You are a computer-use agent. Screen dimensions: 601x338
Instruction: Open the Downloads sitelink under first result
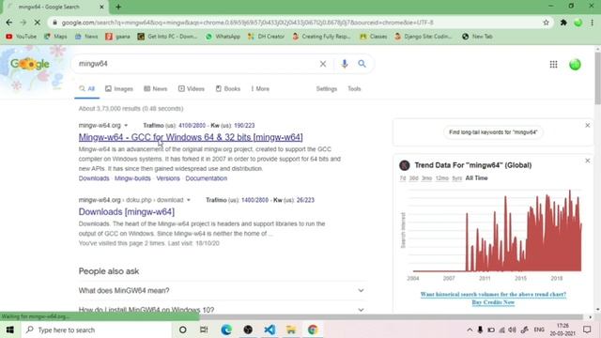point(94,178)
